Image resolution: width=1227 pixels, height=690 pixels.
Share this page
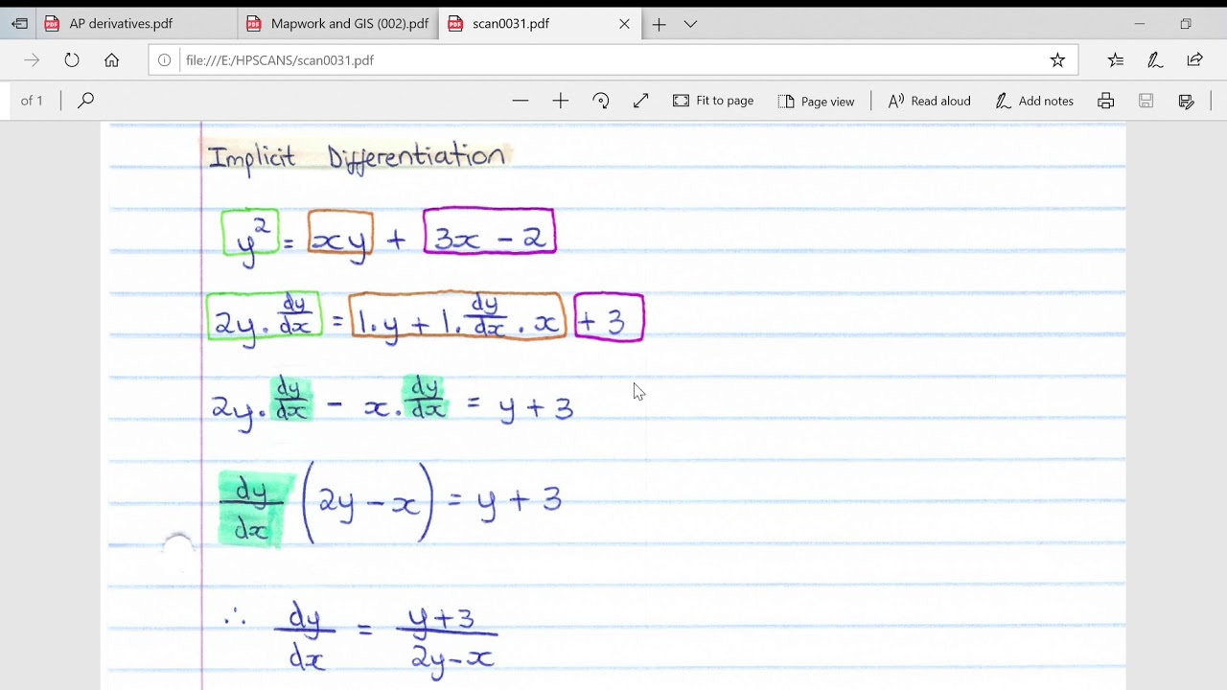(x=1194, y=60)
